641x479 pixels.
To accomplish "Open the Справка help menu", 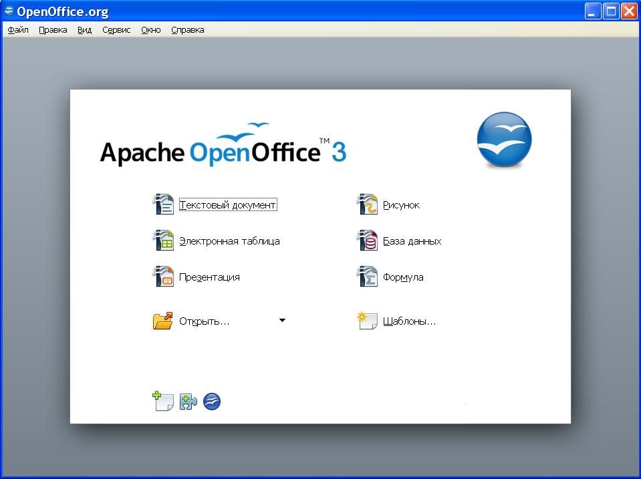I will (x=188, y=30).
